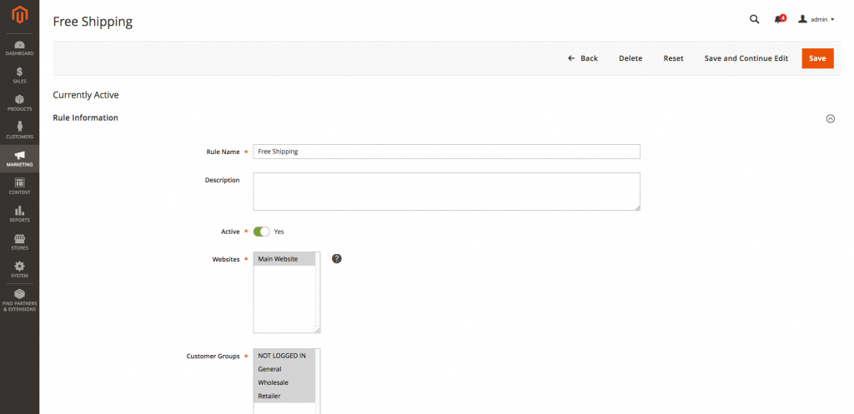The height and width of the screenshot is (414, 854).
Task: Collapse the Rule Information section
Action: [830, 118]
